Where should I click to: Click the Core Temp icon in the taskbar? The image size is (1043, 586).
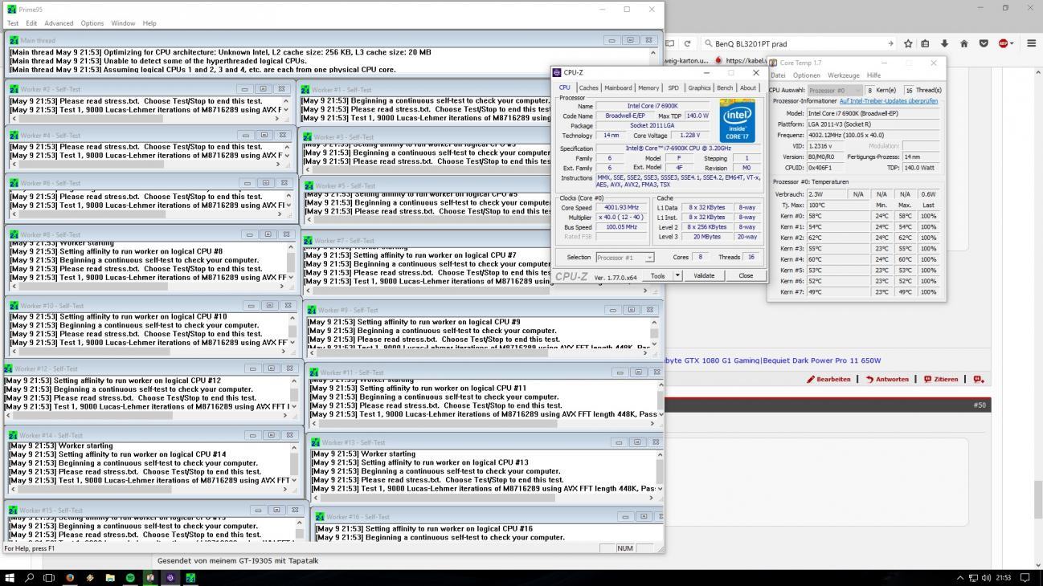pyautogui.click(x=150, y=577)
